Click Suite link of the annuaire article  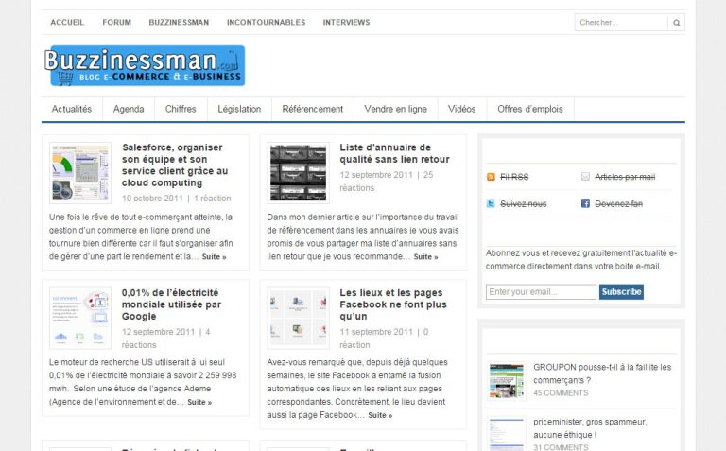click(425, 257)
